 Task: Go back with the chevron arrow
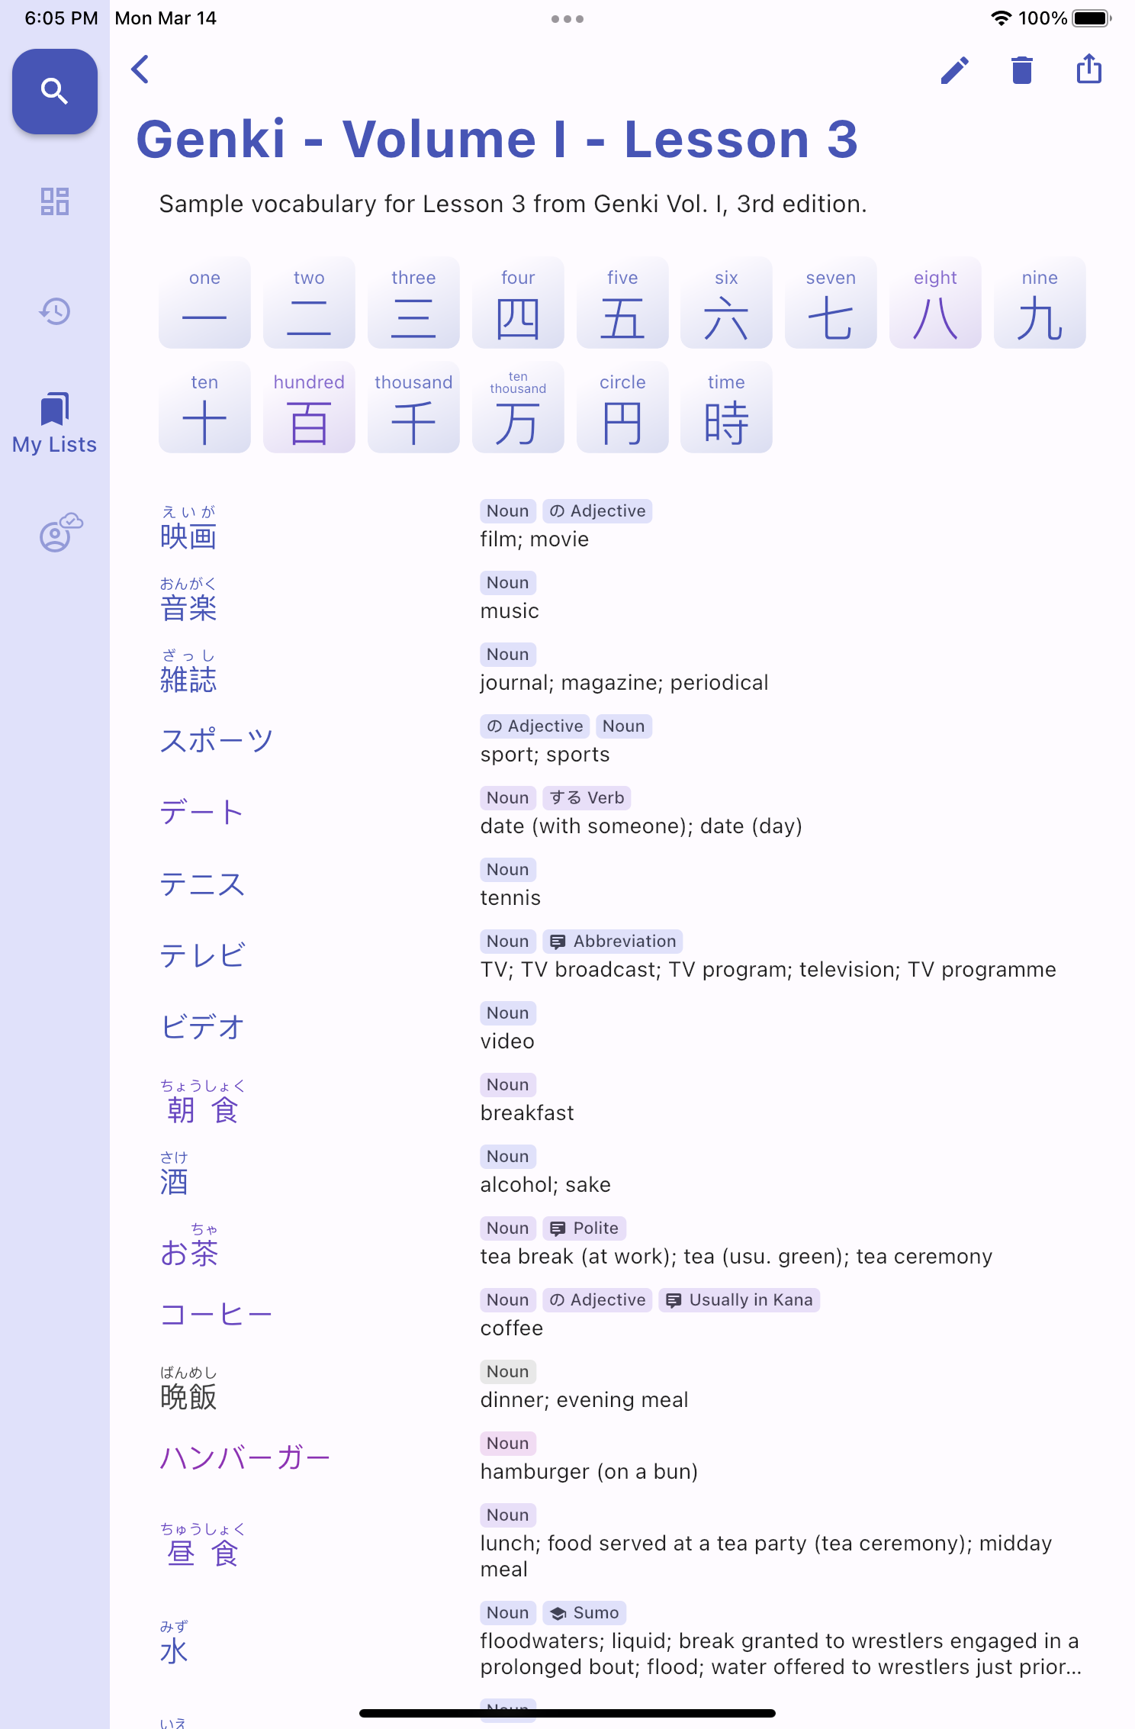tap(140, 69)
